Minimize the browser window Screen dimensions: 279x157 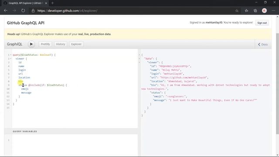pos(256,3)
